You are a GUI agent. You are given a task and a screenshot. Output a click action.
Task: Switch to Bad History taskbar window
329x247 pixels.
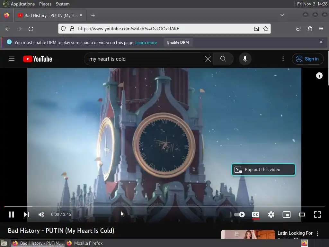(38, 243)
